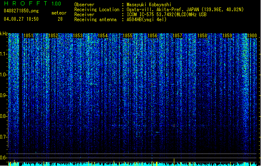Click the 1852 time marker

tap(54, 36)
